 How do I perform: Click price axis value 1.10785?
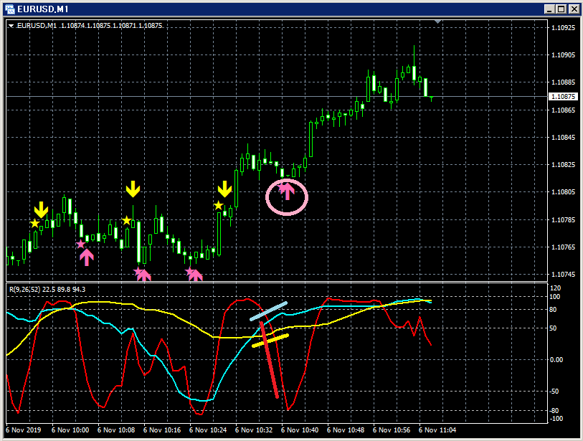click(x=563, y=219)
